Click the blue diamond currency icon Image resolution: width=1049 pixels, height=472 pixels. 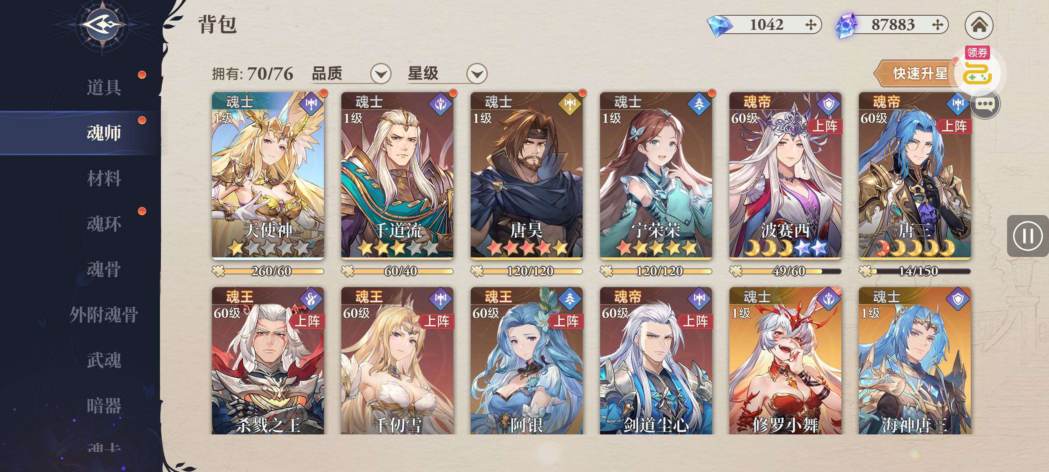pyautogui.click(x=719, y=26)
